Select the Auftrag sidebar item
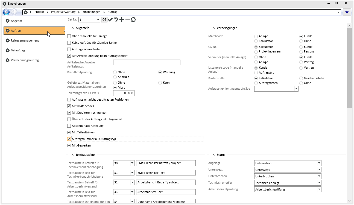Image resolution: width=354 pixels, height=205 pixels. pos(34,31)
